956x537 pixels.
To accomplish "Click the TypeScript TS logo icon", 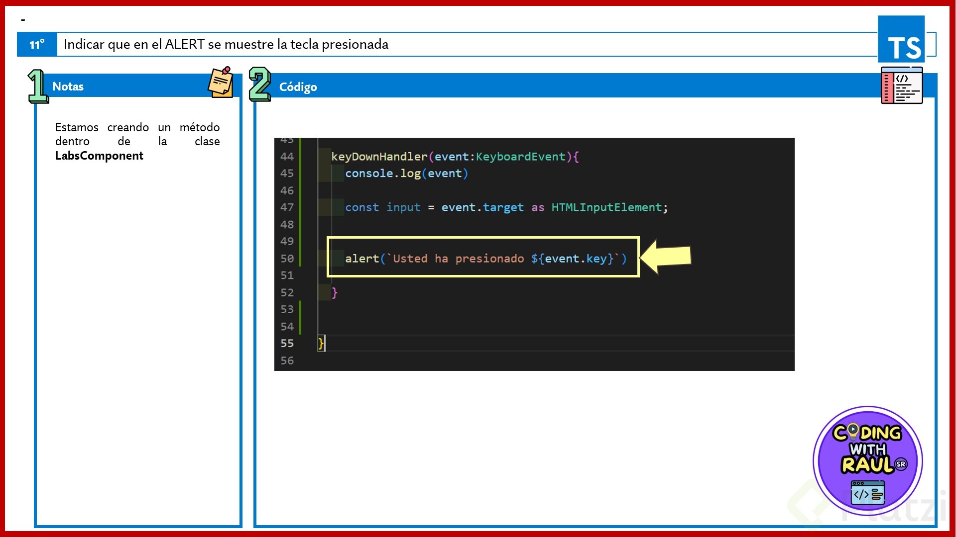I will pos(901,40).
